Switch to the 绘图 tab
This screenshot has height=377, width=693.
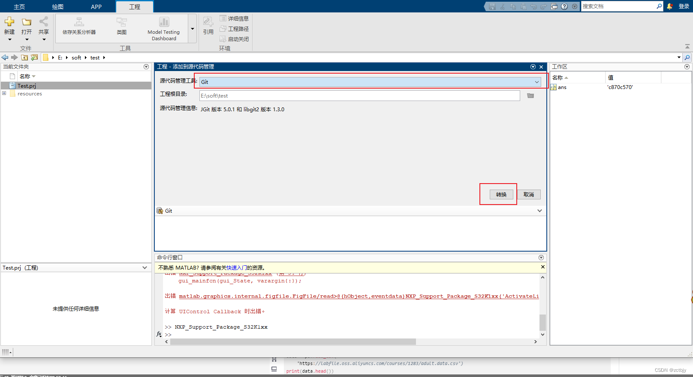(57, 7)
